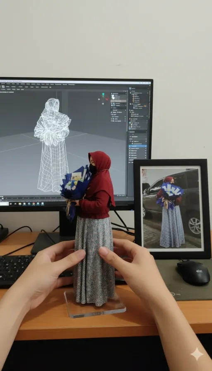Toggle the checkbox on the row below the blue highlighted row
This screenshot has height=371, width=212.
click(x=145, y=148)
